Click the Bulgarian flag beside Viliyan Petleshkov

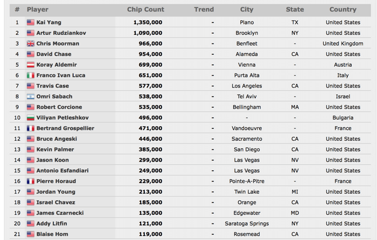point(31,118)
